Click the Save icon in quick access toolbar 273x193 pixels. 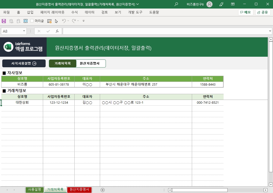point(4,21)
